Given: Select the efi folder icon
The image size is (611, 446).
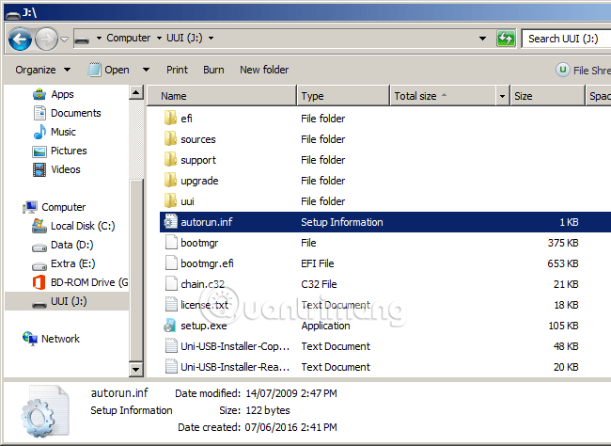Looking at the screenshot, I should point(170,118).
